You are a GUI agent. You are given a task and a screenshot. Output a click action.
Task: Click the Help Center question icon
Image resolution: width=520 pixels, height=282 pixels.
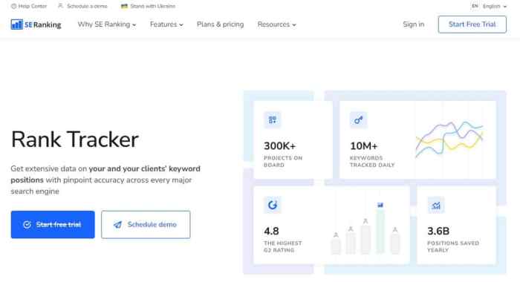[x=13, y=6]
